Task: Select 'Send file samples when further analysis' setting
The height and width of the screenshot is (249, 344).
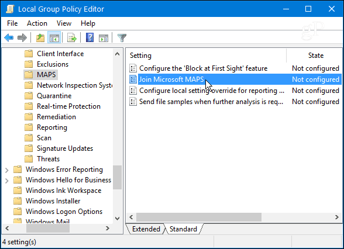Action: tap(211, 102)
